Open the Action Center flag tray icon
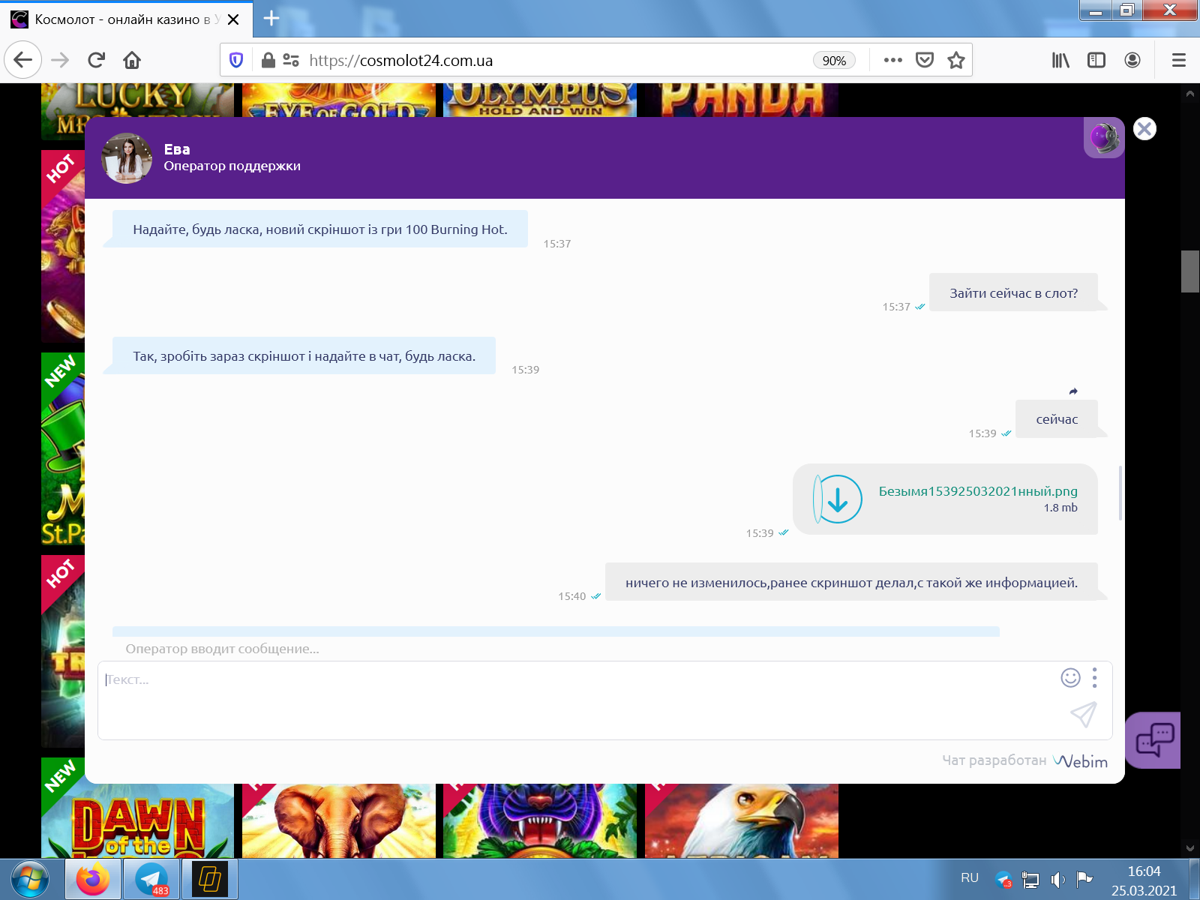The height and width of the screenshot is (900, 1200). (x=1084, y=879)
